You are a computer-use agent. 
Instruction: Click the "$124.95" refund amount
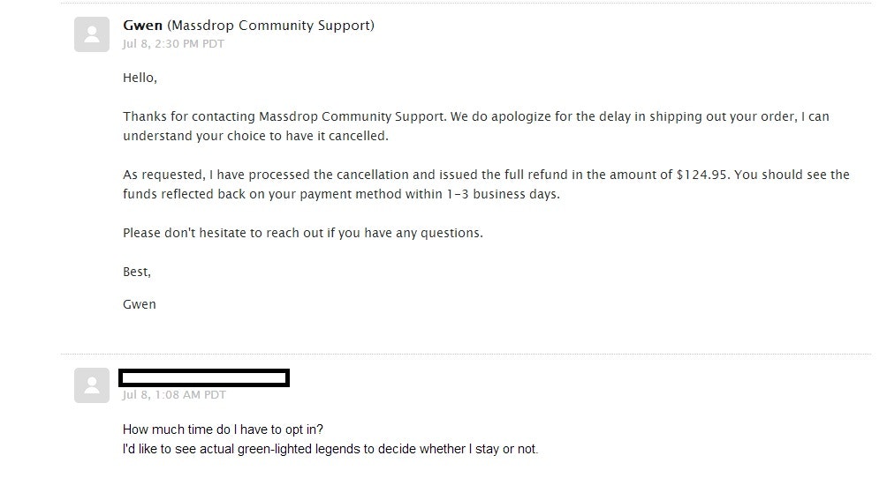(x=703, y=175)
